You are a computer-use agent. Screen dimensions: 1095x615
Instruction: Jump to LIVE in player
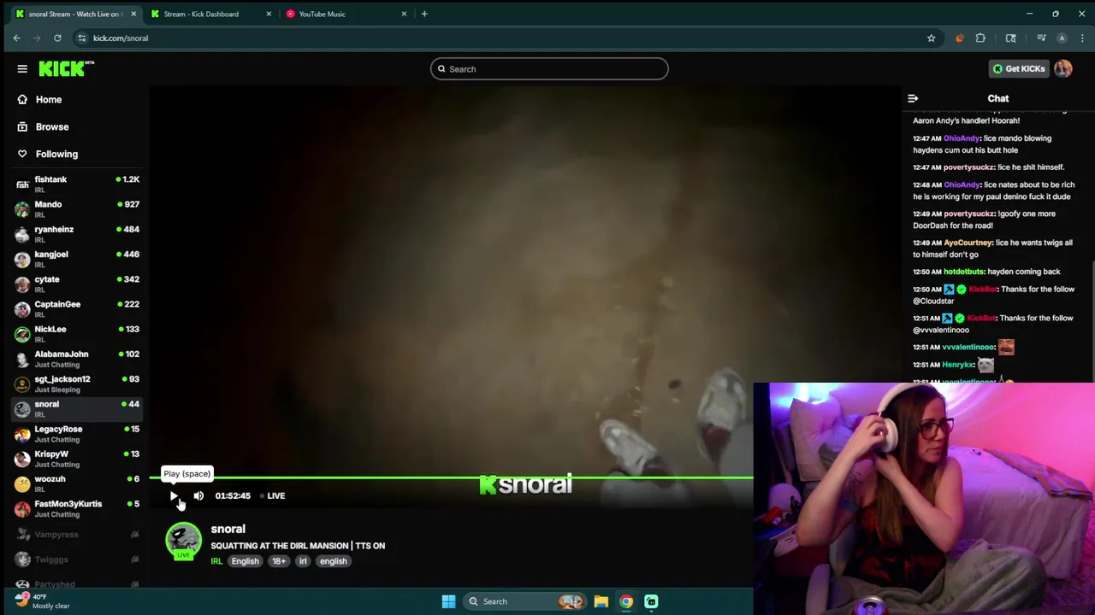[272, 495]
